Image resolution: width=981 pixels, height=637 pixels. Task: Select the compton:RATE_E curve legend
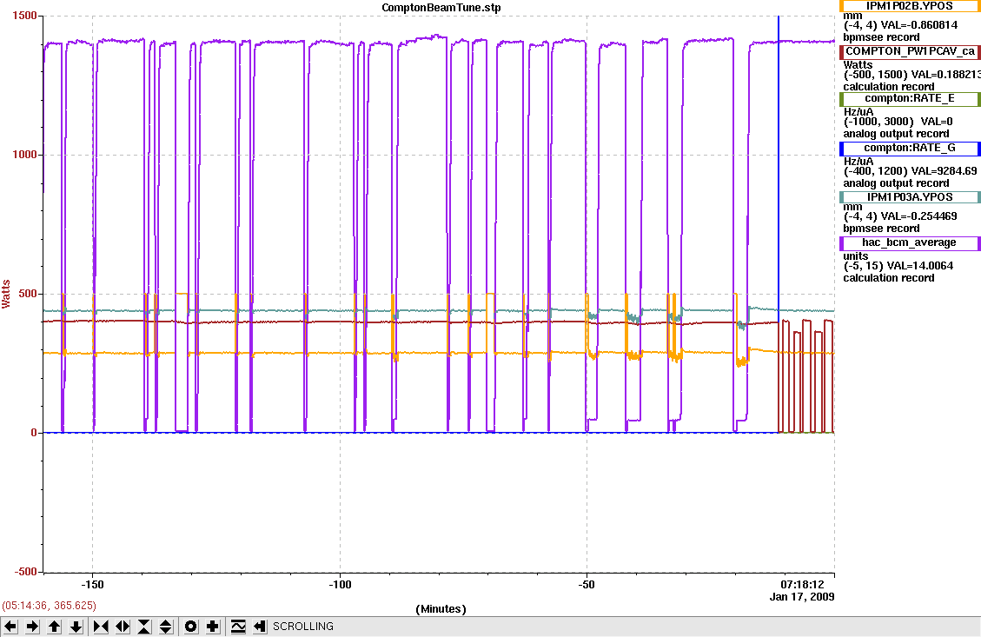coord(910,99)
